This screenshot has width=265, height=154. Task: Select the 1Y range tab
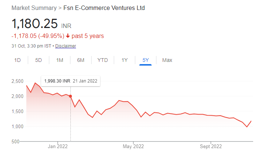click(125, 60)
